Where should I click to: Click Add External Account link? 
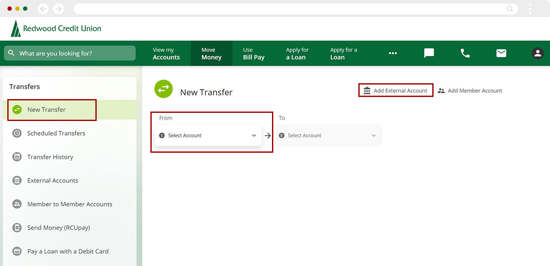click(396, 91)
